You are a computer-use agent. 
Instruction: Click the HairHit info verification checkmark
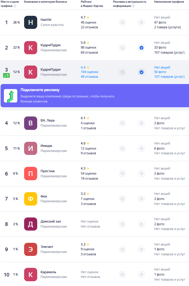point(141,22)
